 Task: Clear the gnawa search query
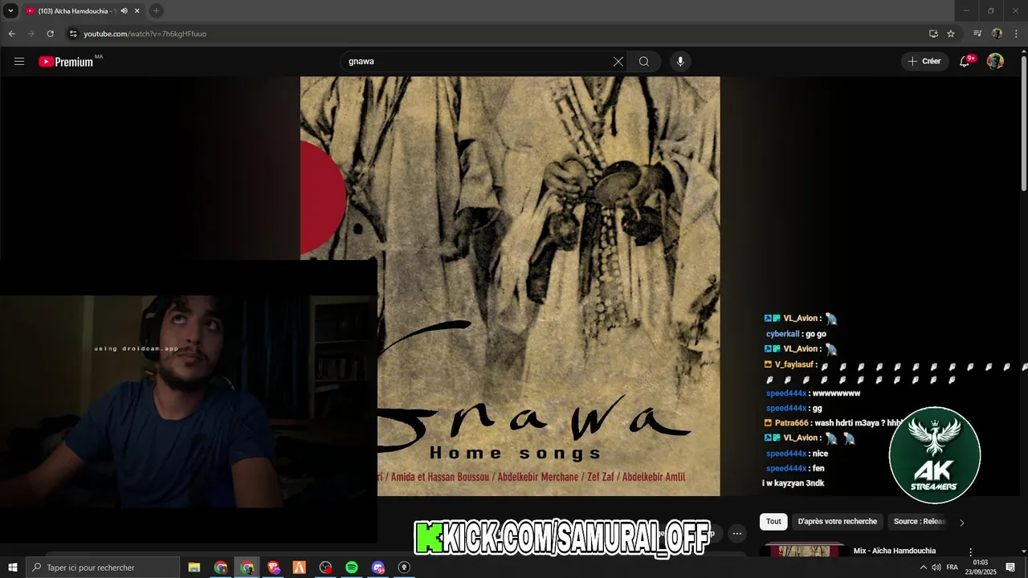[x=618, y=62]
